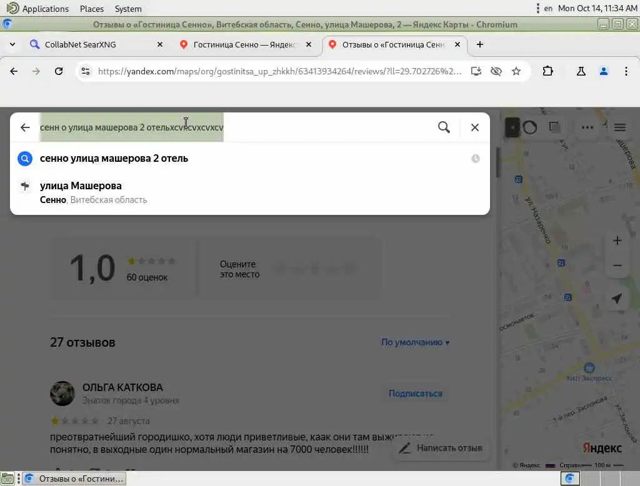Open the Chromium three-dot menu

pyautogui.click(x=626, y=71)
